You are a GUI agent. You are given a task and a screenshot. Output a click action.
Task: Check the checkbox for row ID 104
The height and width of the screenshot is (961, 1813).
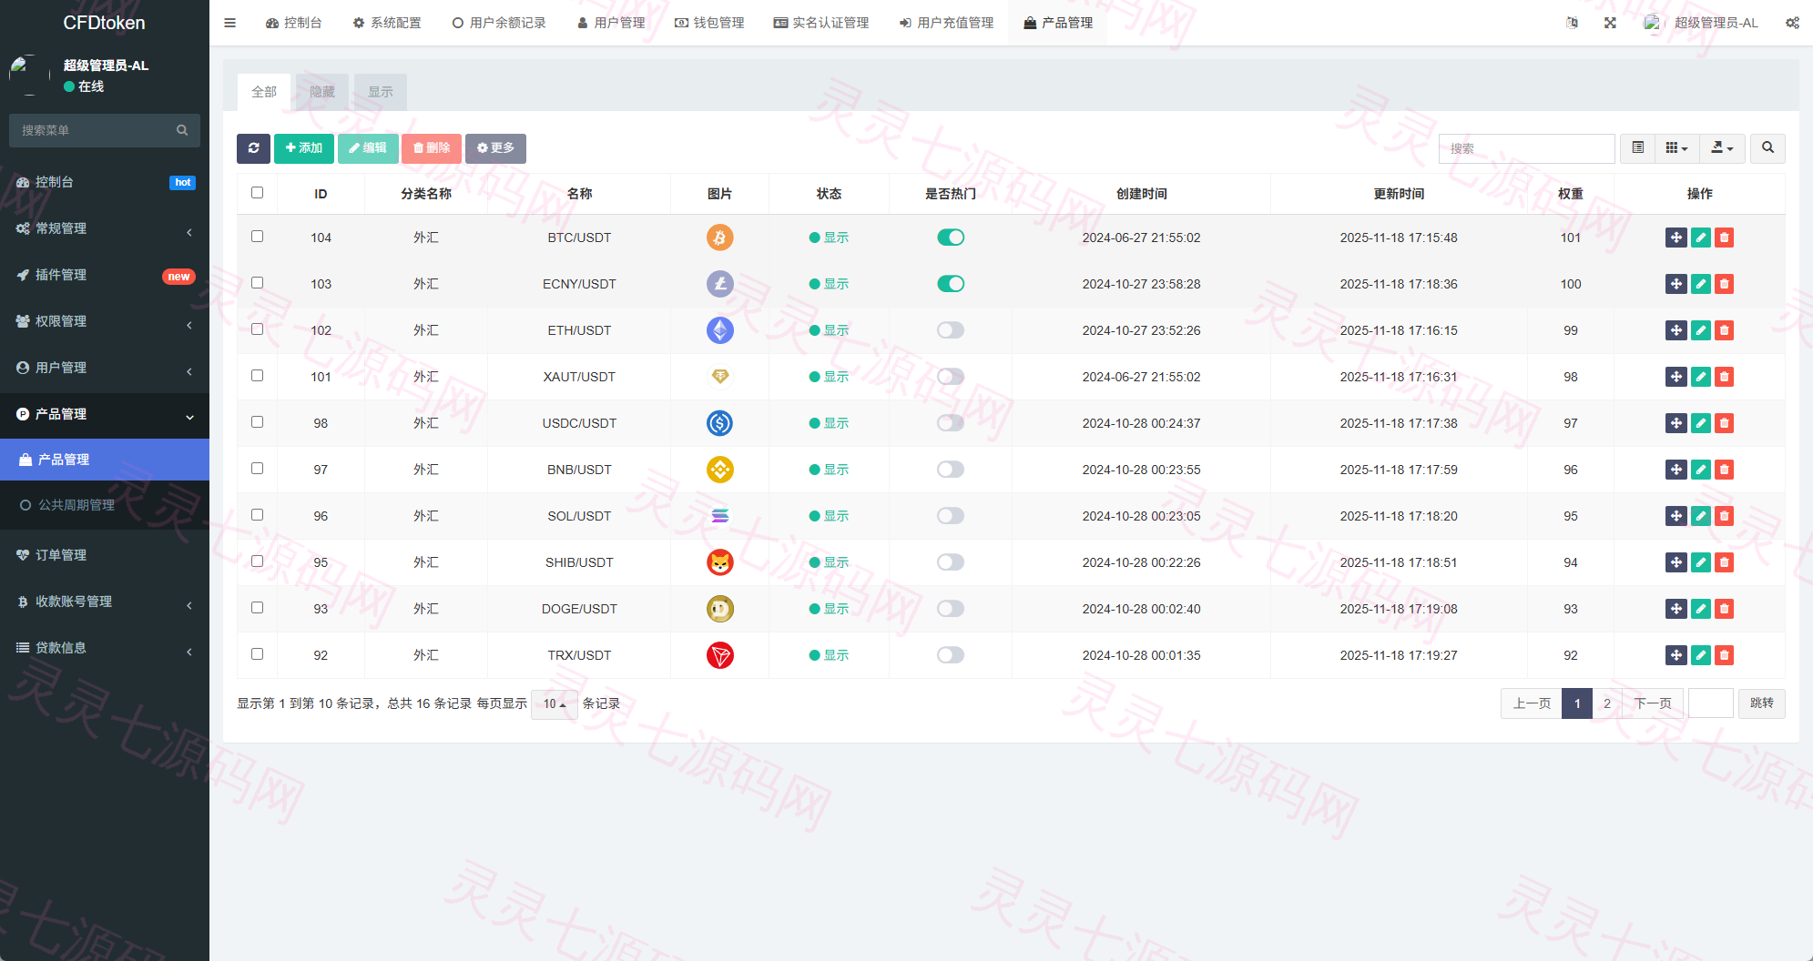pyautogui.click(x=257, y=237)
